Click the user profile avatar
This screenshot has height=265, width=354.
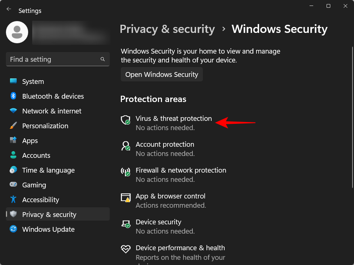click(17, 32)
